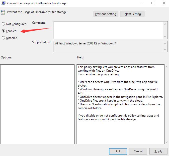Click the Supported on scroll down arrow
The height and width of the screenshot is (156, 169).
tap(165, 50)
